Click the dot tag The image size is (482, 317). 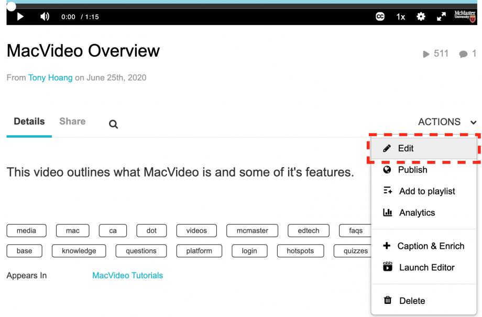151,231
